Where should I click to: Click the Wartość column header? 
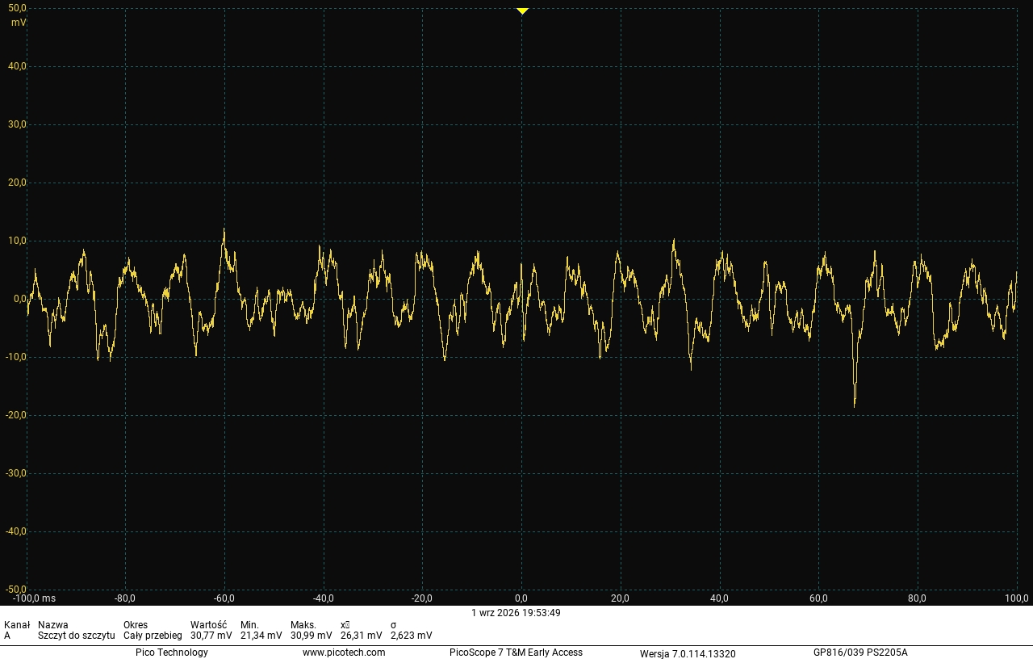(208, 625)
